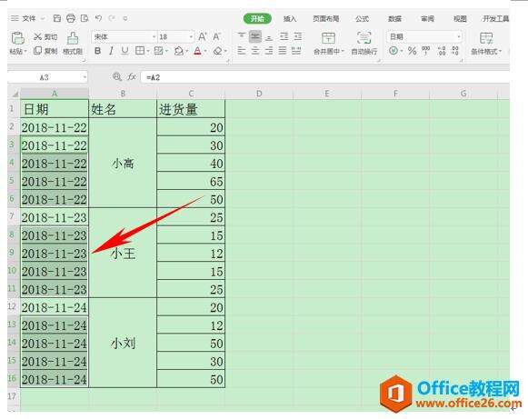Toggle Underline formatting

(x=125, y=51)
